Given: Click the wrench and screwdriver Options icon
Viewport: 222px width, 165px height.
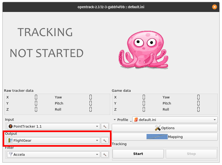Looking at the screenshot, I should (158, 128).
